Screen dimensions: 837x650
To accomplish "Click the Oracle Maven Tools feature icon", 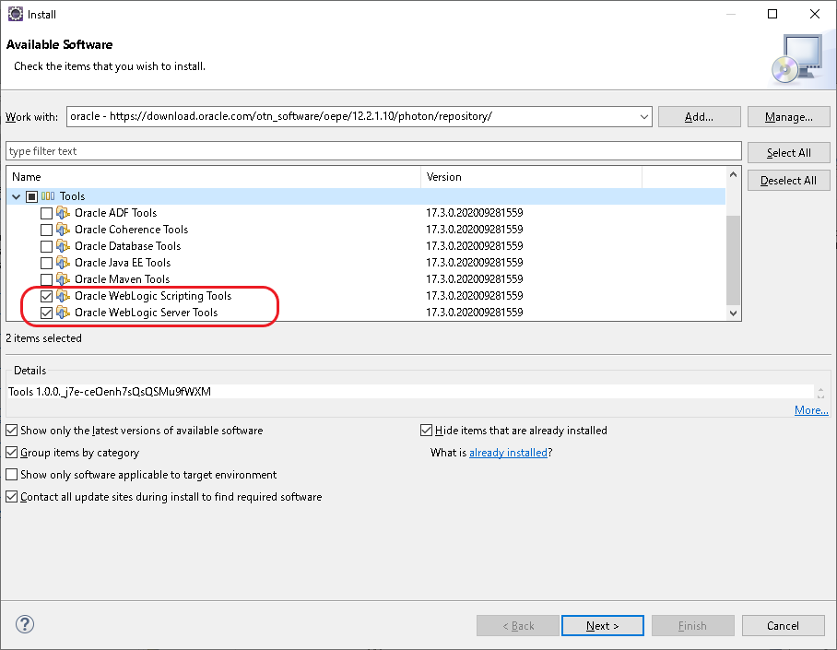I will pyautogui.click(x=63, y=279).
